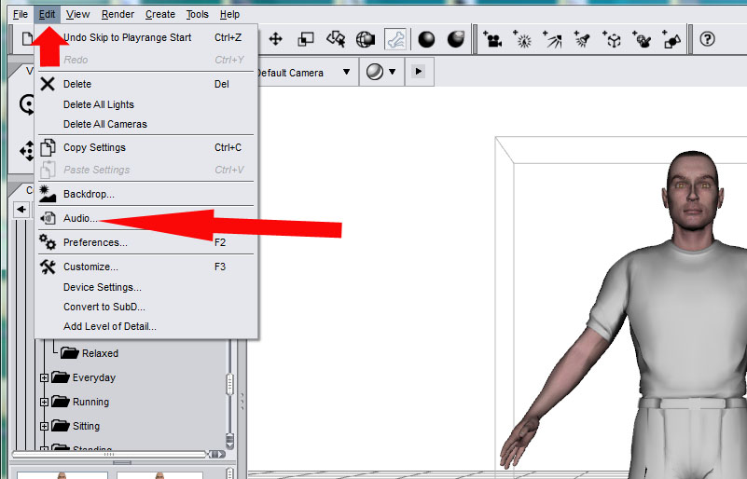Select the Scale tool icon
This screenshot has height=479, width=747.
(x=305, y=39)
